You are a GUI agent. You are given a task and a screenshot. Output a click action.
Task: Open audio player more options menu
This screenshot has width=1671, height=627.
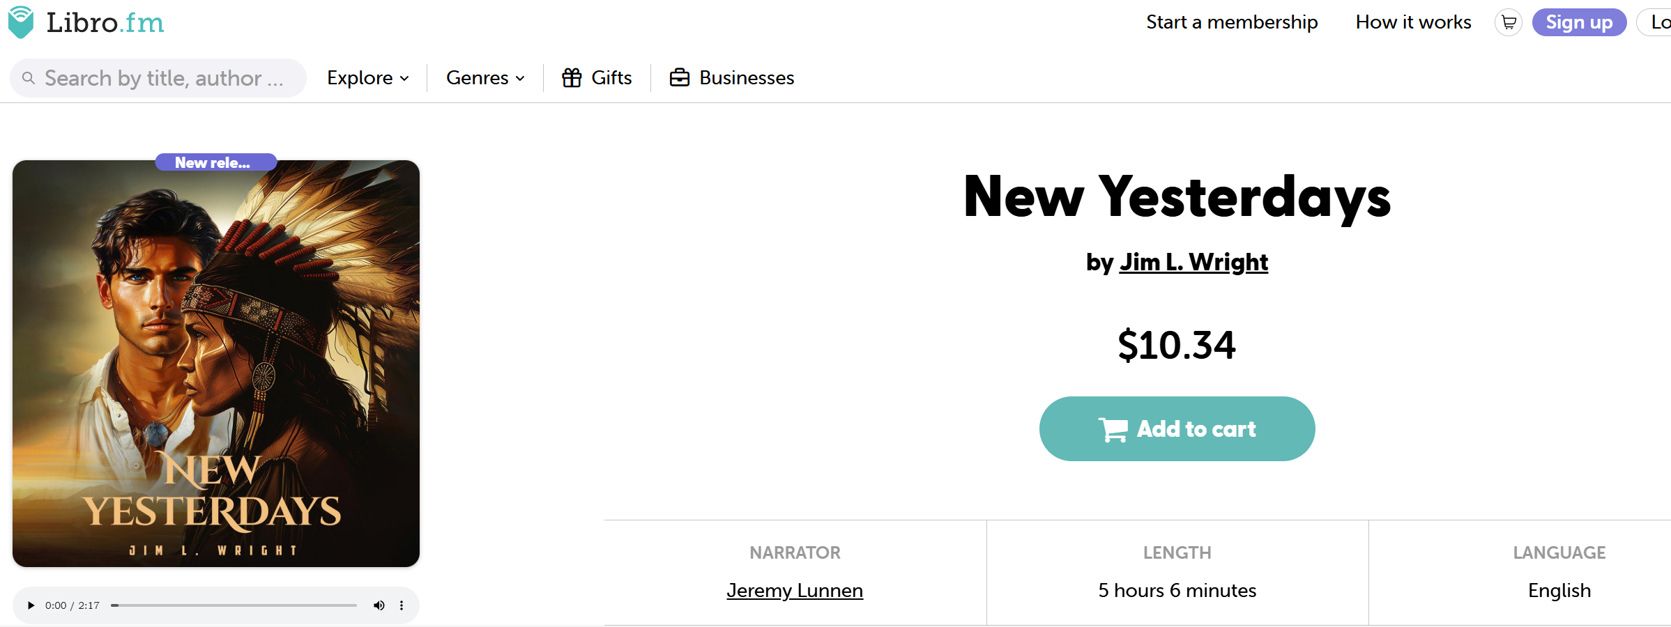(402, 605)
